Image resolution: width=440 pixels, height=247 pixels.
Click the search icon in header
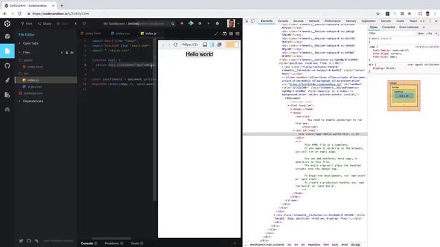pyautogui.click(x=173, y=23)
